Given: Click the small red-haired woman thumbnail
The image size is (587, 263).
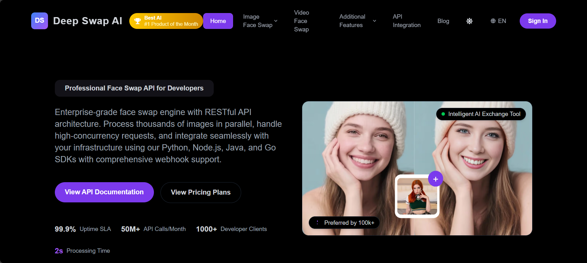Looking at the screenshot, I should coord(417,196).
